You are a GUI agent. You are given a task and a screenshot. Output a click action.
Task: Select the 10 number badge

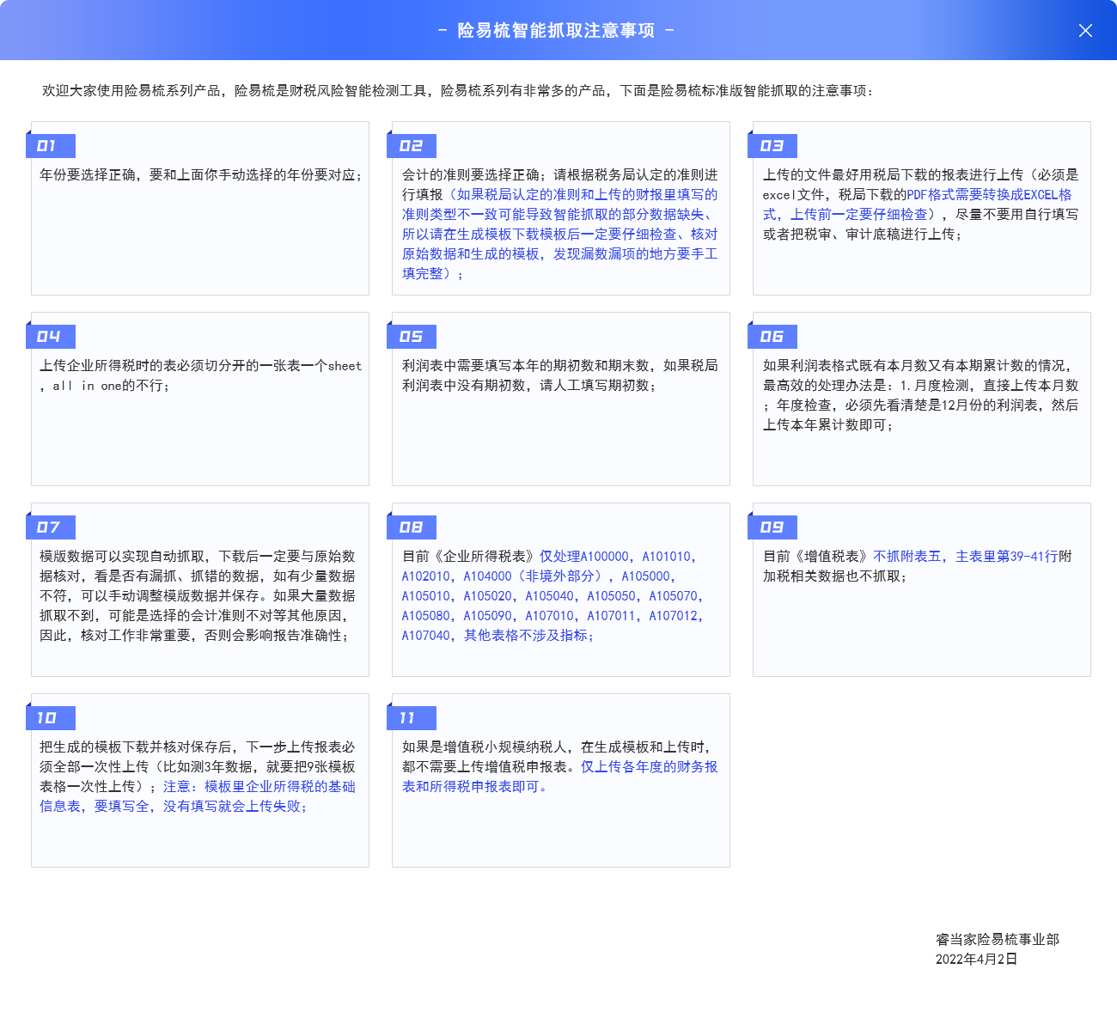click(51, 718)
